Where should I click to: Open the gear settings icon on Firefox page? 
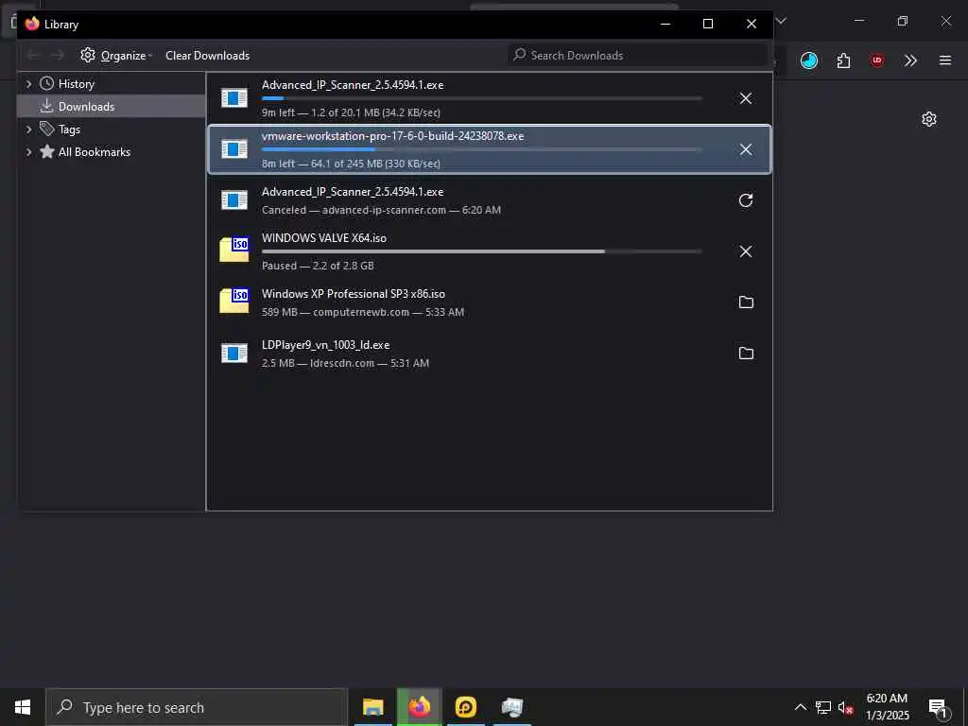pos(929,119)
